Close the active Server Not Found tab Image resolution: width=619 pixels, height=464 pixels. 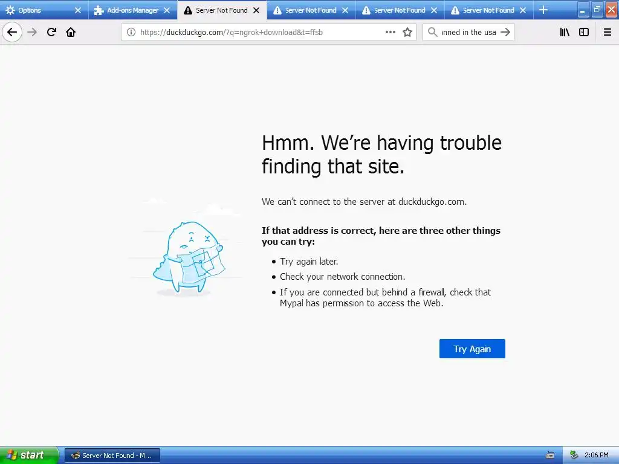pyautogui.click(x=256, y=10)
